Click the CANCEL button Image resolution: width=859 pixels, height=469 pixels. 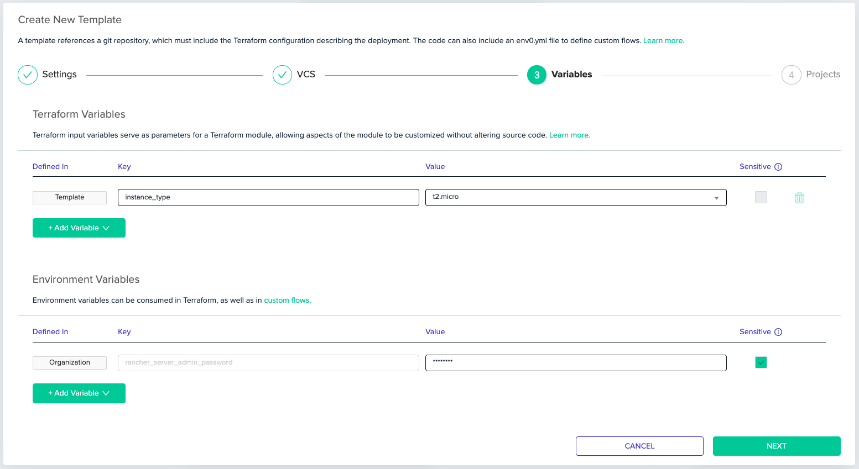pyautogui.click(x=639, y=446)
